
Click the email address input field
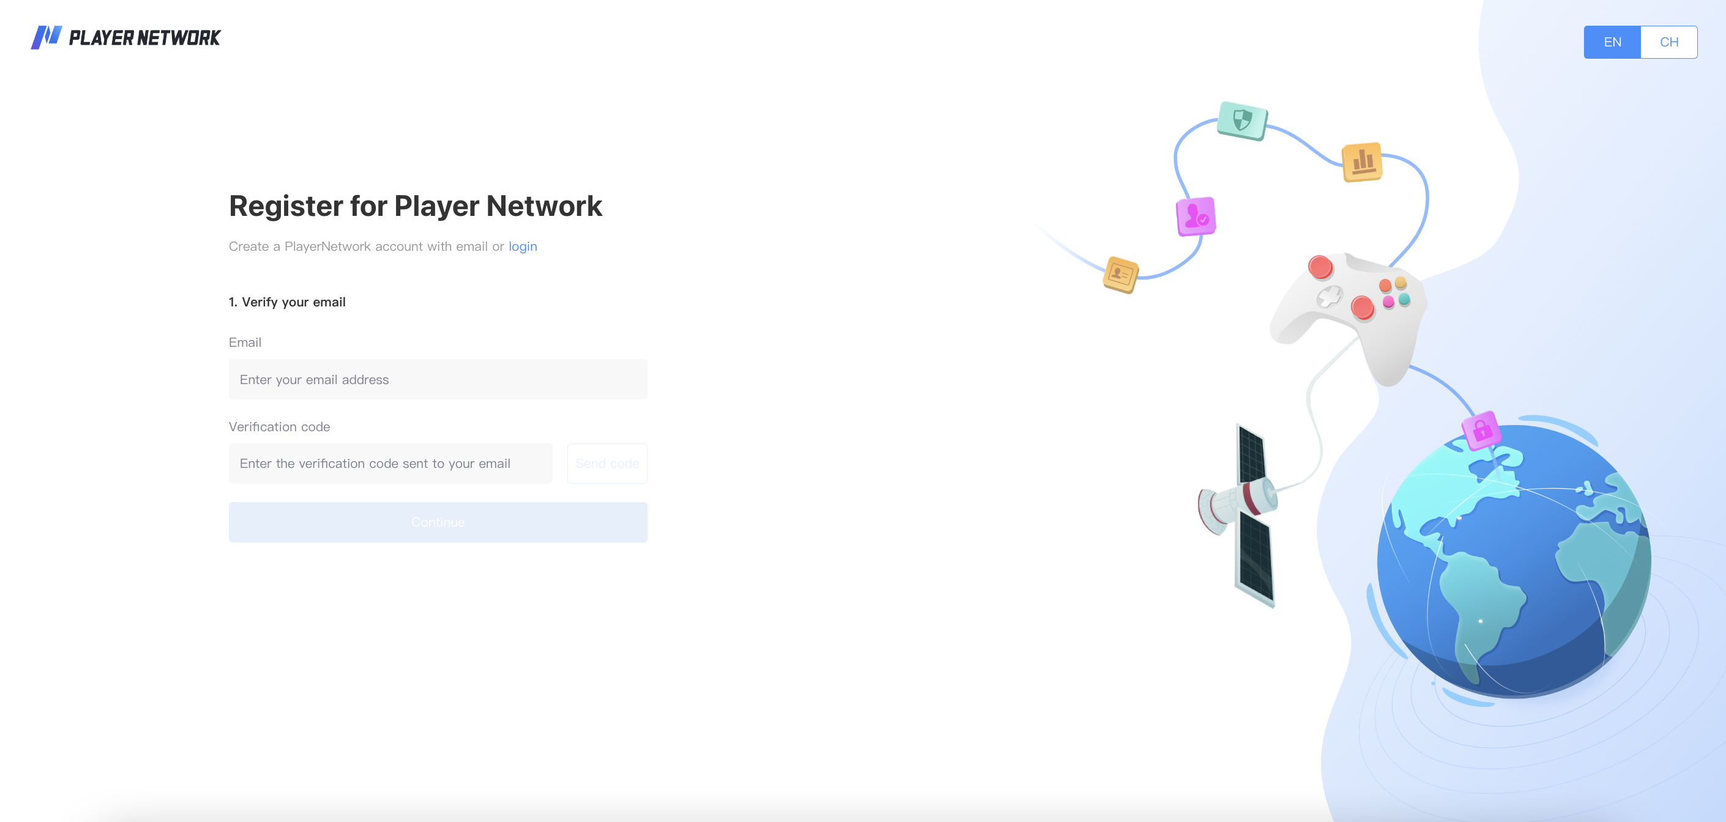(438, 380)
